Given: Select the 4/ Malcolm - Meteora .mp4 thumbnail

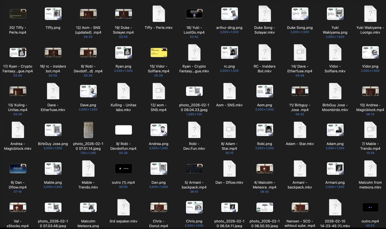Looking at the screenshot, I should (x=265, y=169).
